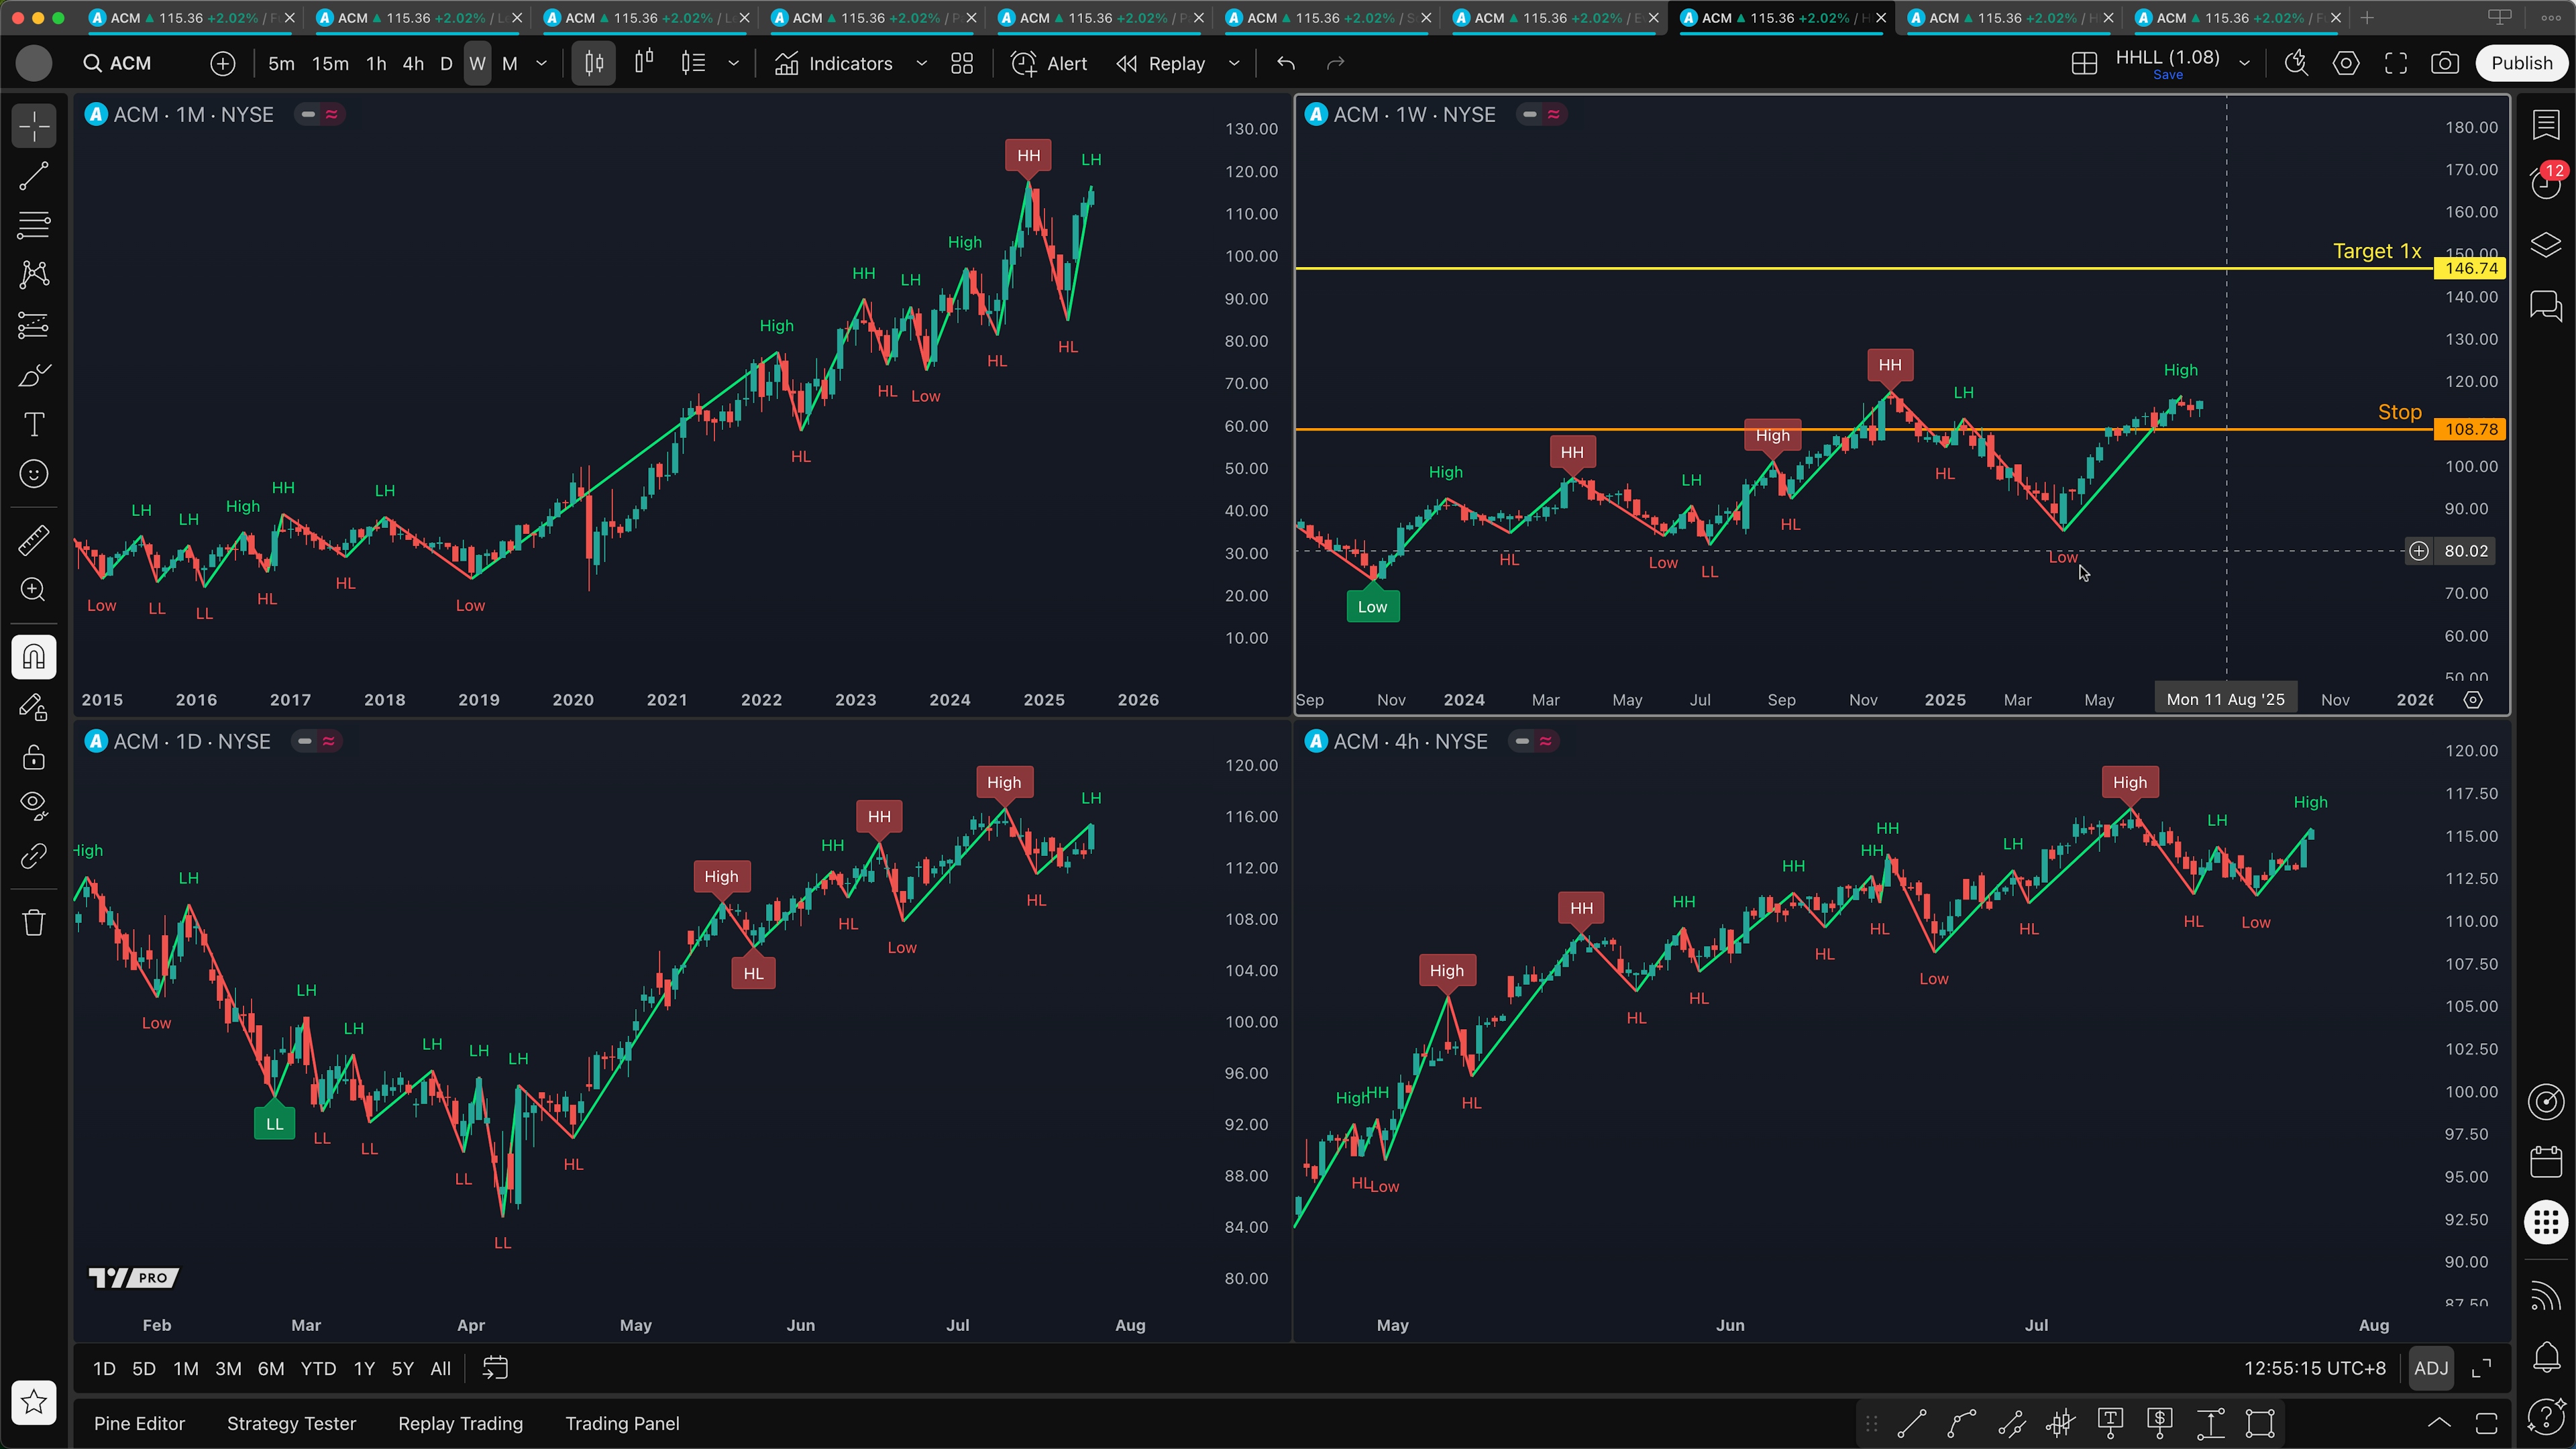Toggle magnet mode for drawings

point(34,657)
